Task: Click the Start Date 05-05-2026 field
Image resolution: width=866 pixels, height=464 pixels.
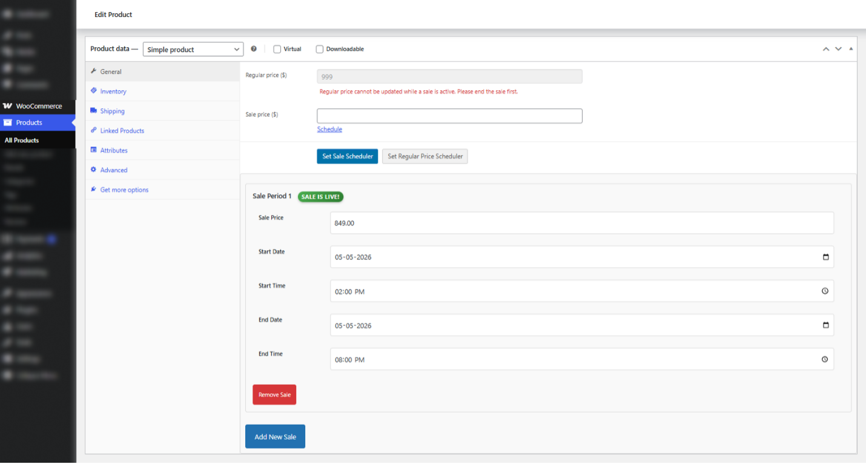Action: click(x=582, y=257)
